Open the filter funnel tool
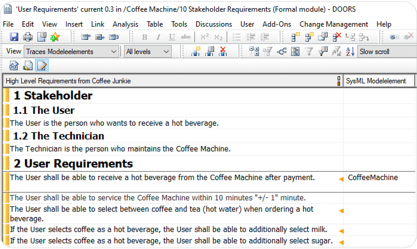Image resolution: width=417 pixels, height=249 pixels. 309,51
